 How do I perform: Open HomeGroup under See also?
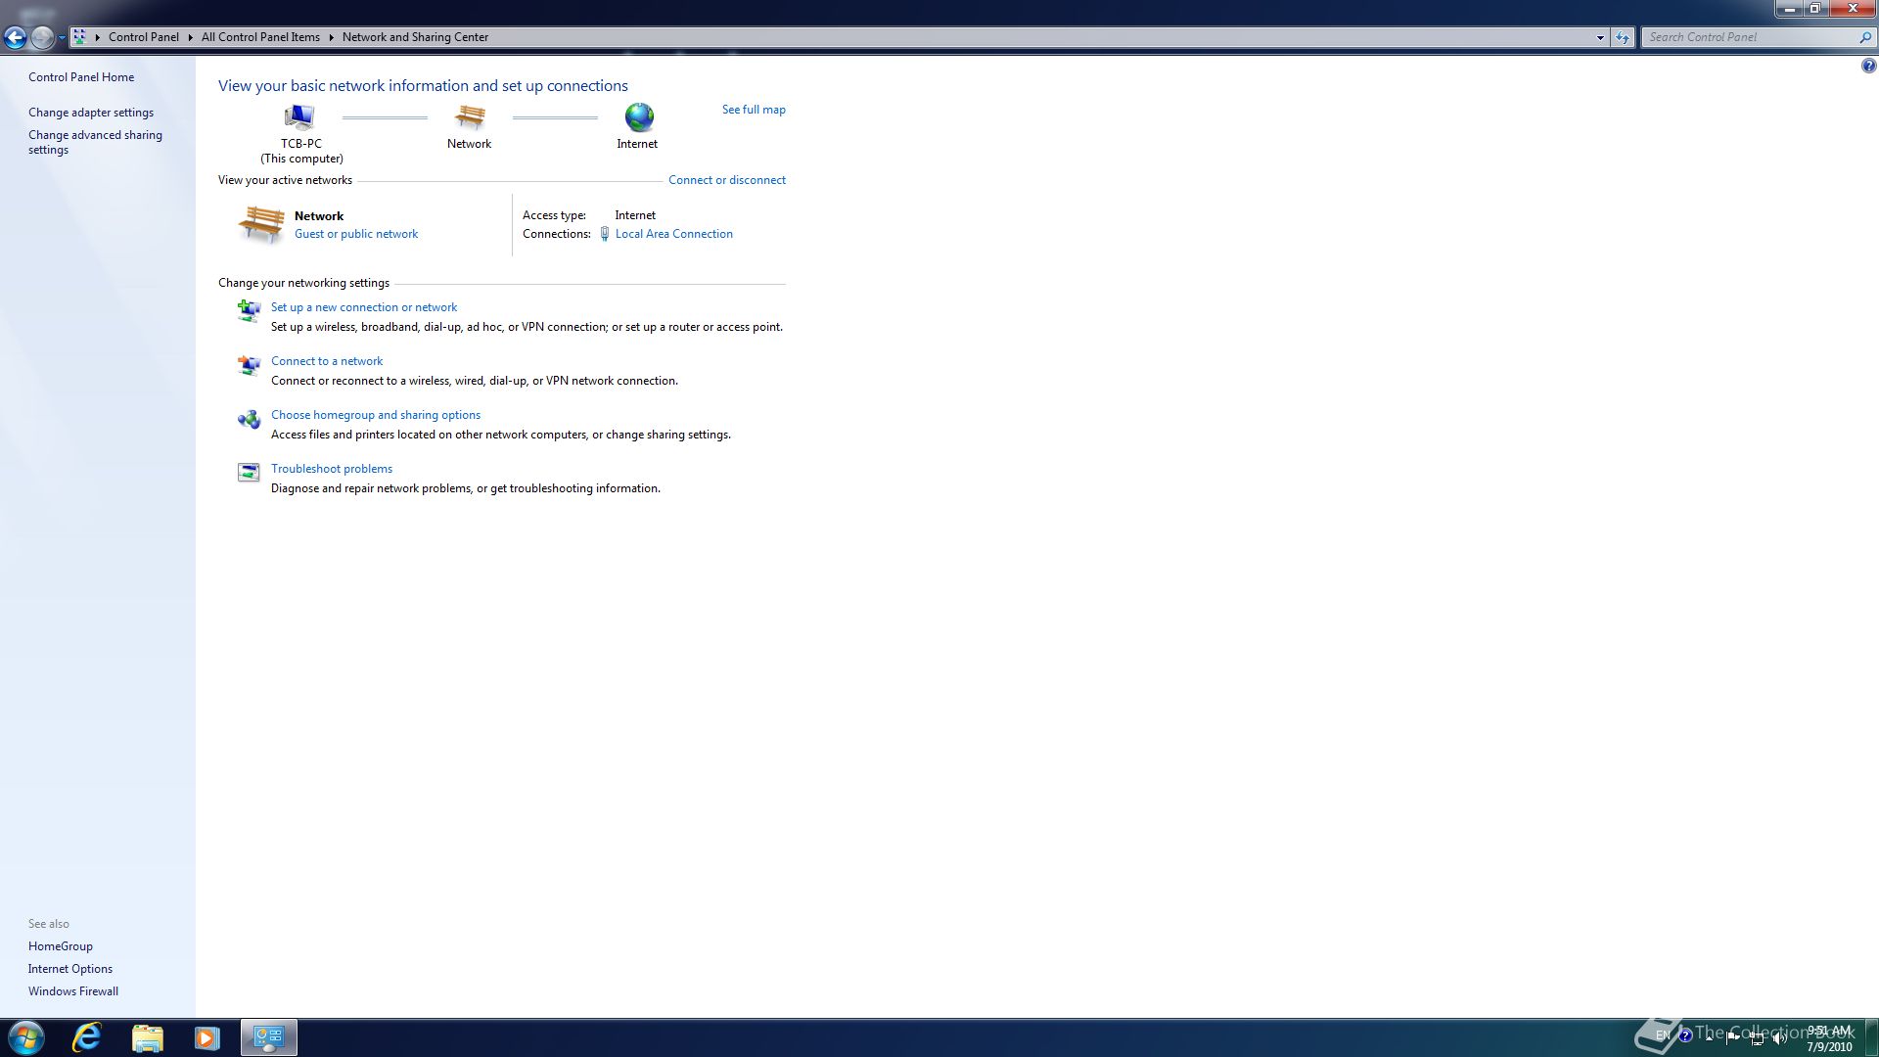click(61, 946)
